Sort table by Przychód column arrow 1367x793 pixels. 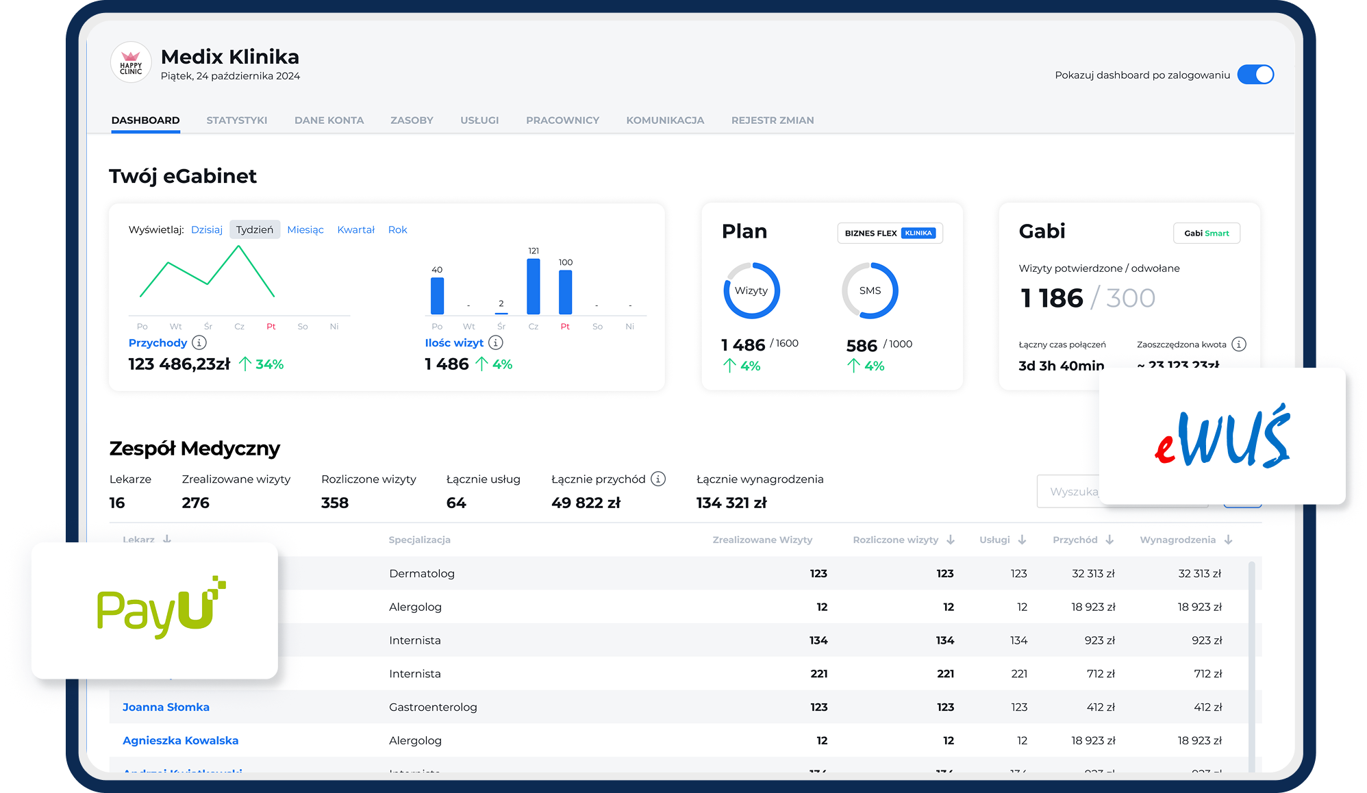click(1109, 540)
